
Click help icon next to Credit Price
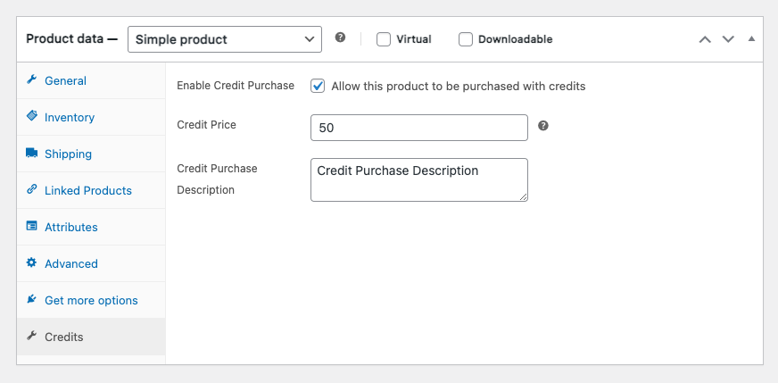coord(543,126)
